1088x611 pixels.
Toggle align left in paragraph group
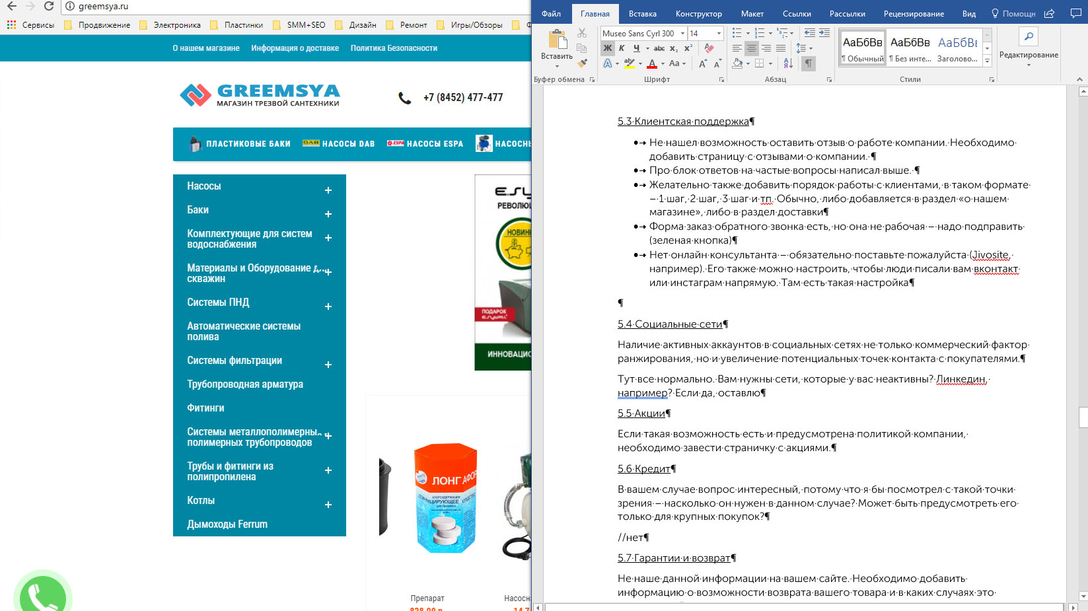(x=737, y=48)
